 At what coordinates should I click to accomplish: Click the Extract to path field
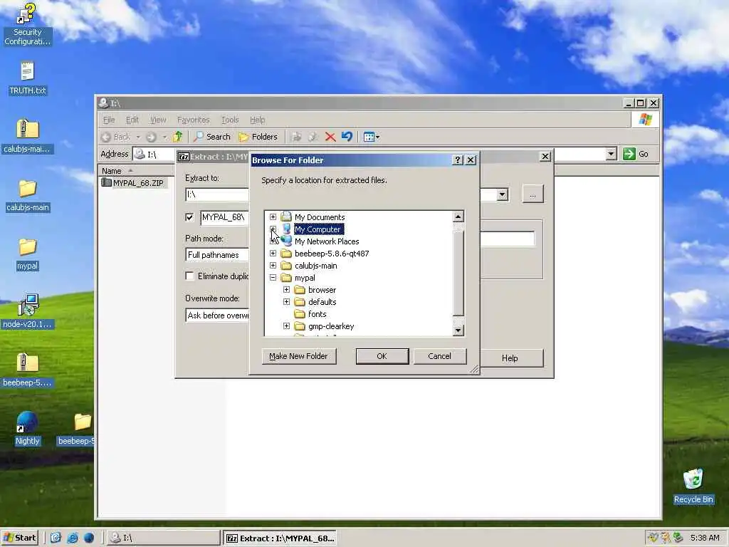pos(216,194)
